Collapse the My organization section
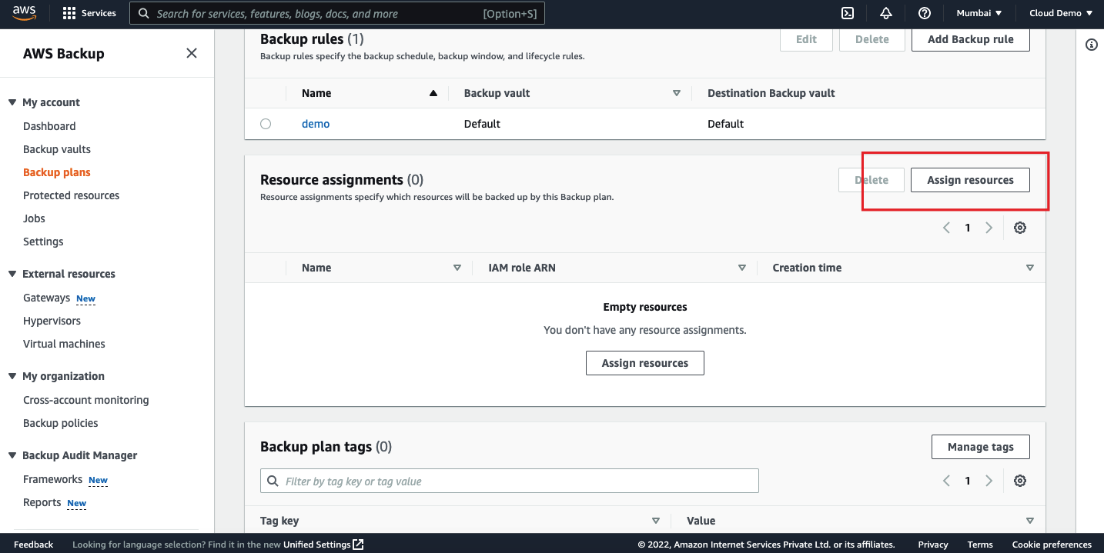1104x553 pixels. [x=12, y=376]
